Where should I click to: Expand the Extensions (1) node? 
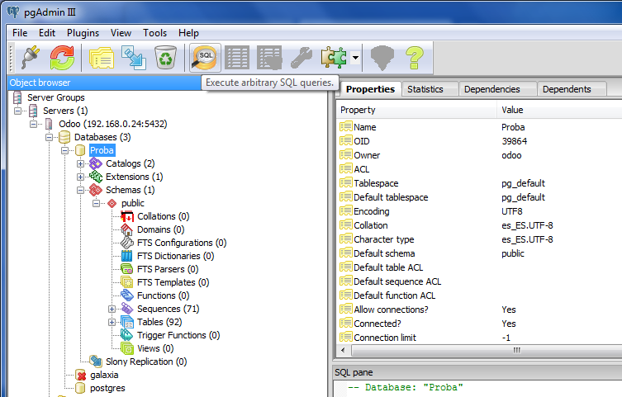tap(80, 177)
